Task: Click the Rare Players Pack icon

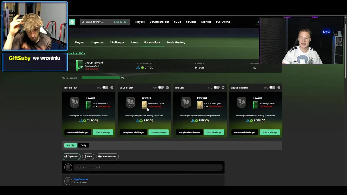Action: [256, 105]
